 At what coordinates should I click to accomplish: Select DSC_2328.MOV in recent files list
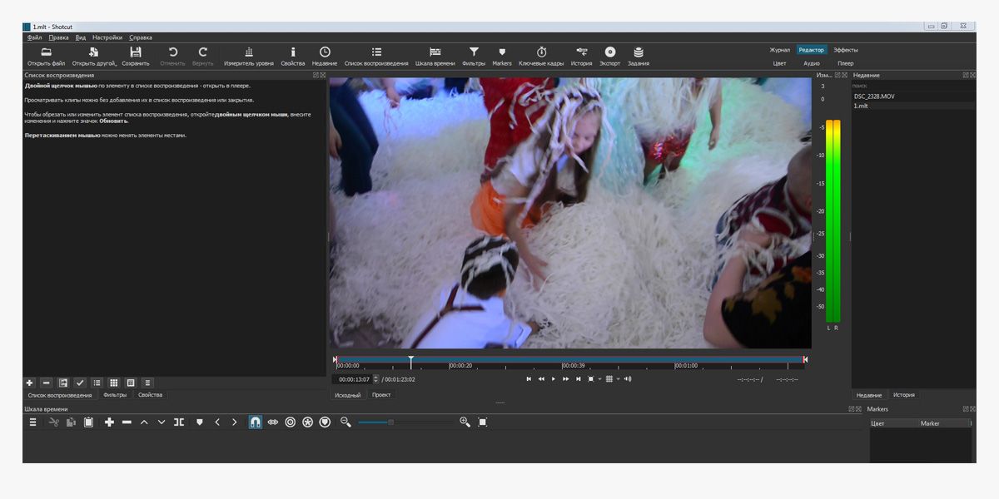pyautogui.click(x=872, y=96)
